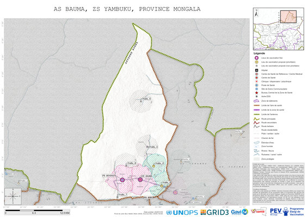Click the Route résidentielle legend text
The height and width of the screenshot is (217, 308).
(269, 130)
